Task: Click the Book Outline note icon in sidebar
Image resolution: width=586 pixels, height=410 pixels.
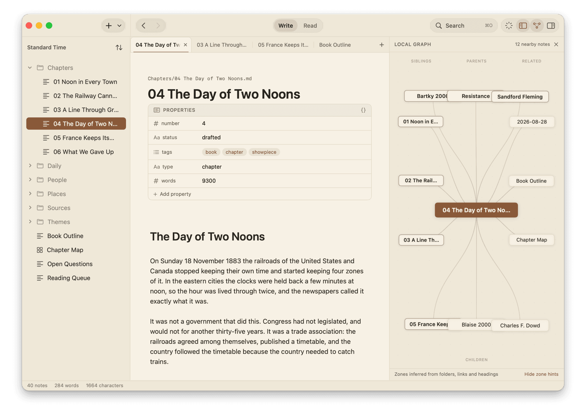Action: tap(40, 236)
